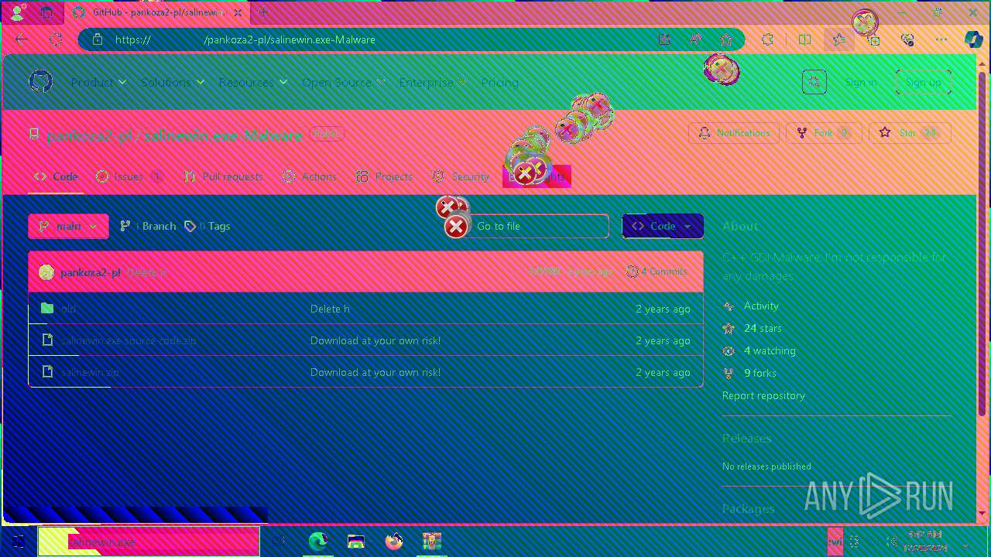
Task: Open Microsoft Edge from the taskbar
Action: tap(317, 542)
